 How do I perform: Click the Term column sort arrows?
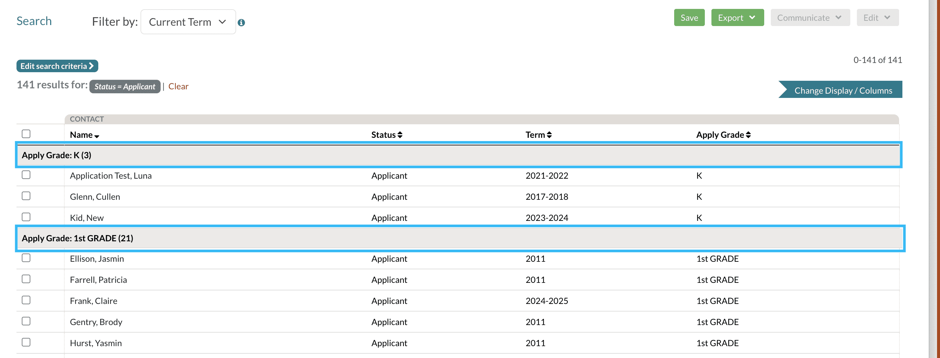(549, 135)
